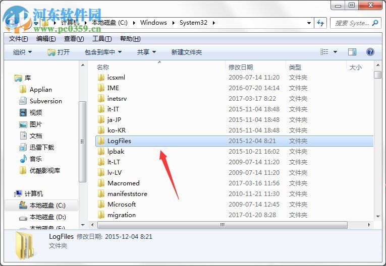Sort by 大小 column header
This screenshot has width=386, height=266.
tap(356, 67)
